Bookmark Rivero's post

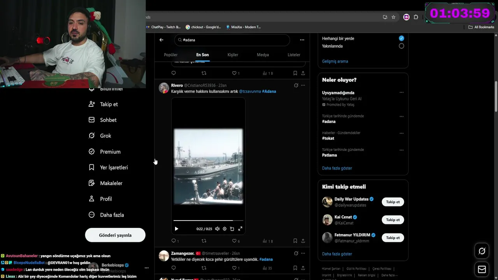295,241
